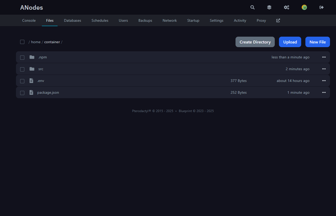
Task: Click the New File button
Action: pyautogui.click(x=317, y=42)
